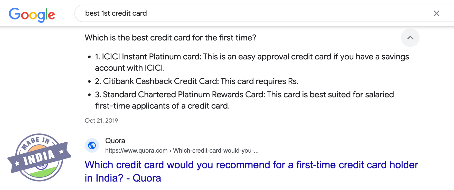
Task: Collapse the answer using the chevron-up button
Action: 410,38
